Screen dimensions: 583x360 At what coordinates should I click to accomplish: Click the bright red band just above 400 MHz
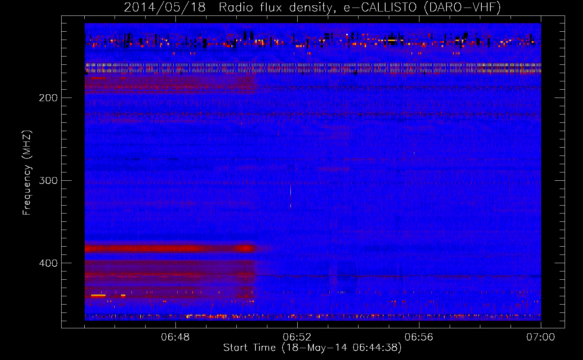point(170,248)
